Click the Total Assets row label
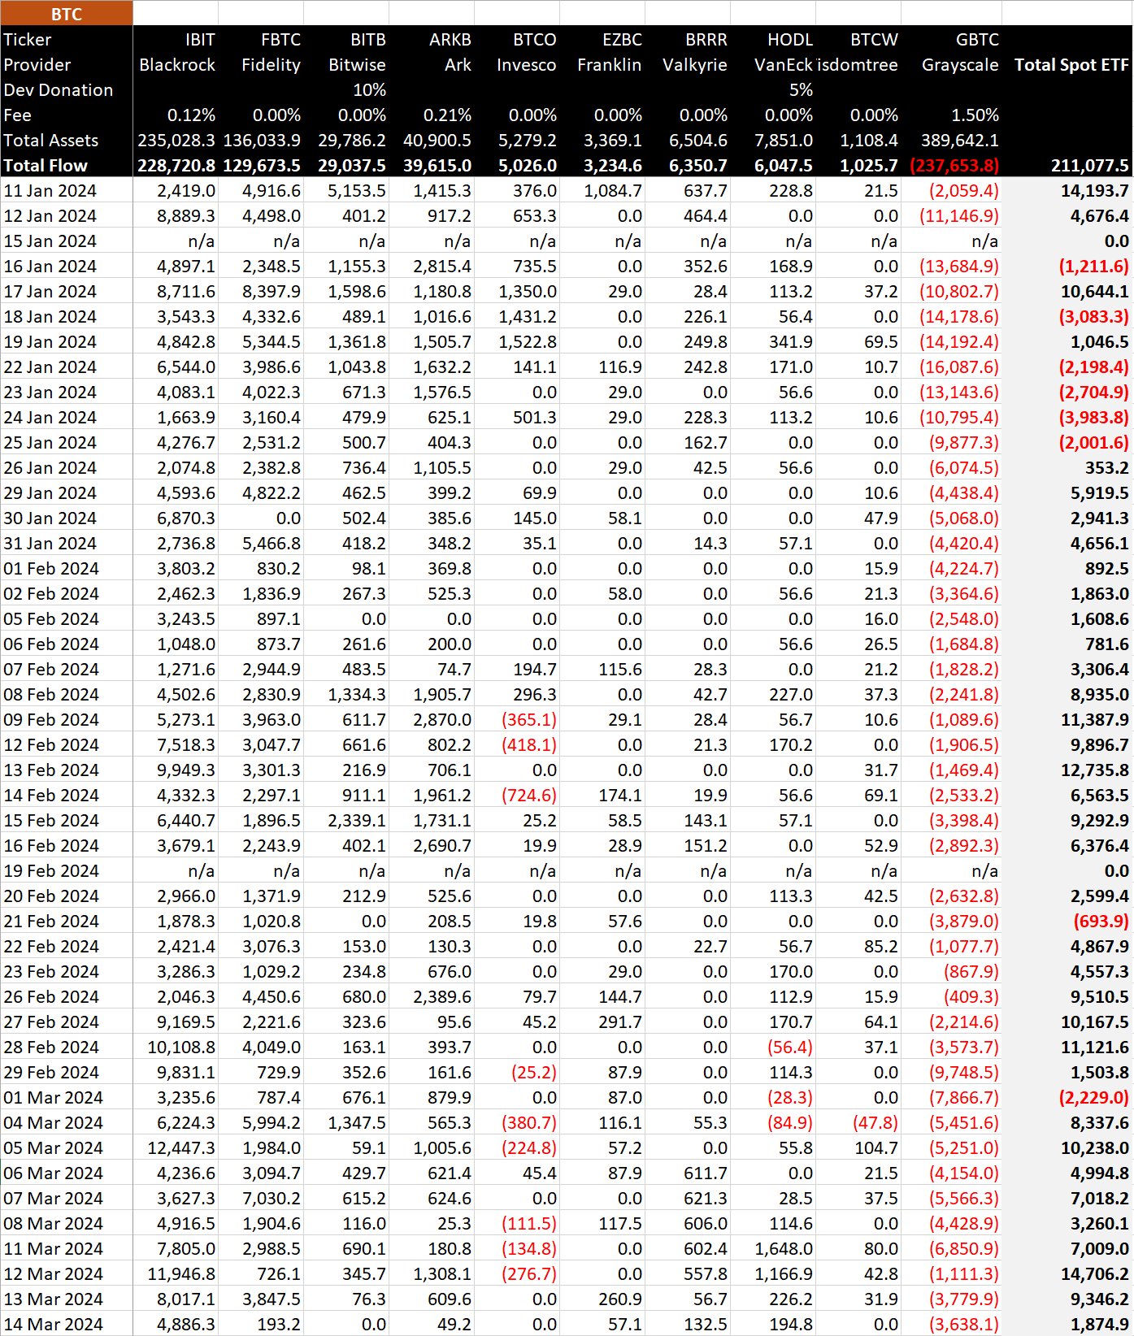The height and width of the screenshot is (1336, 1134). (x=50, y=141)
